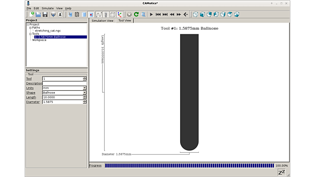The image size is (315, 177).
Task: Click the Save project floppy icon
Action: (x=45, y=14)
